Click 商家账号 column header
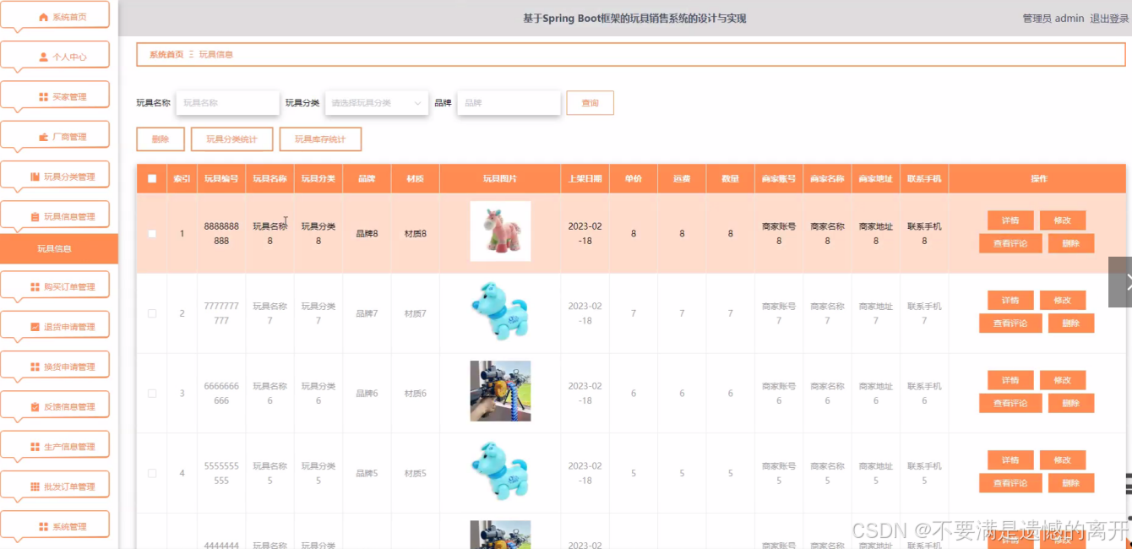1132x549 pixels. (779, 179)
